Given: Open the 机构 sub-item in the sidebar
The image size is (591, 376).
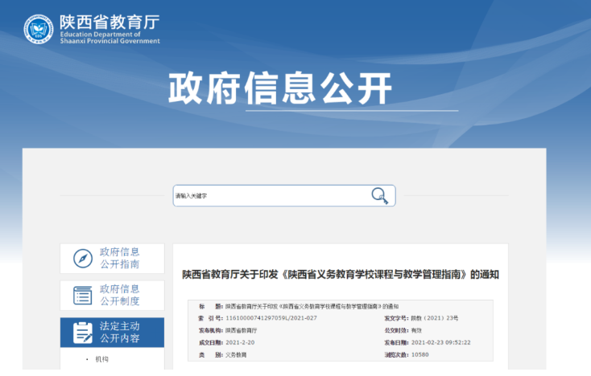Looking at the screenshot, I should pyautogui.click(x=101, y=359).
